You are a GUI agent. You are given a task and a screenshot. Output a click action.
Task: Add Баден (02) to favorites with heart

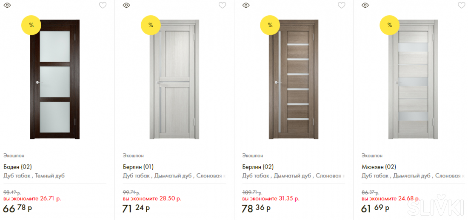tap(103, 6)
